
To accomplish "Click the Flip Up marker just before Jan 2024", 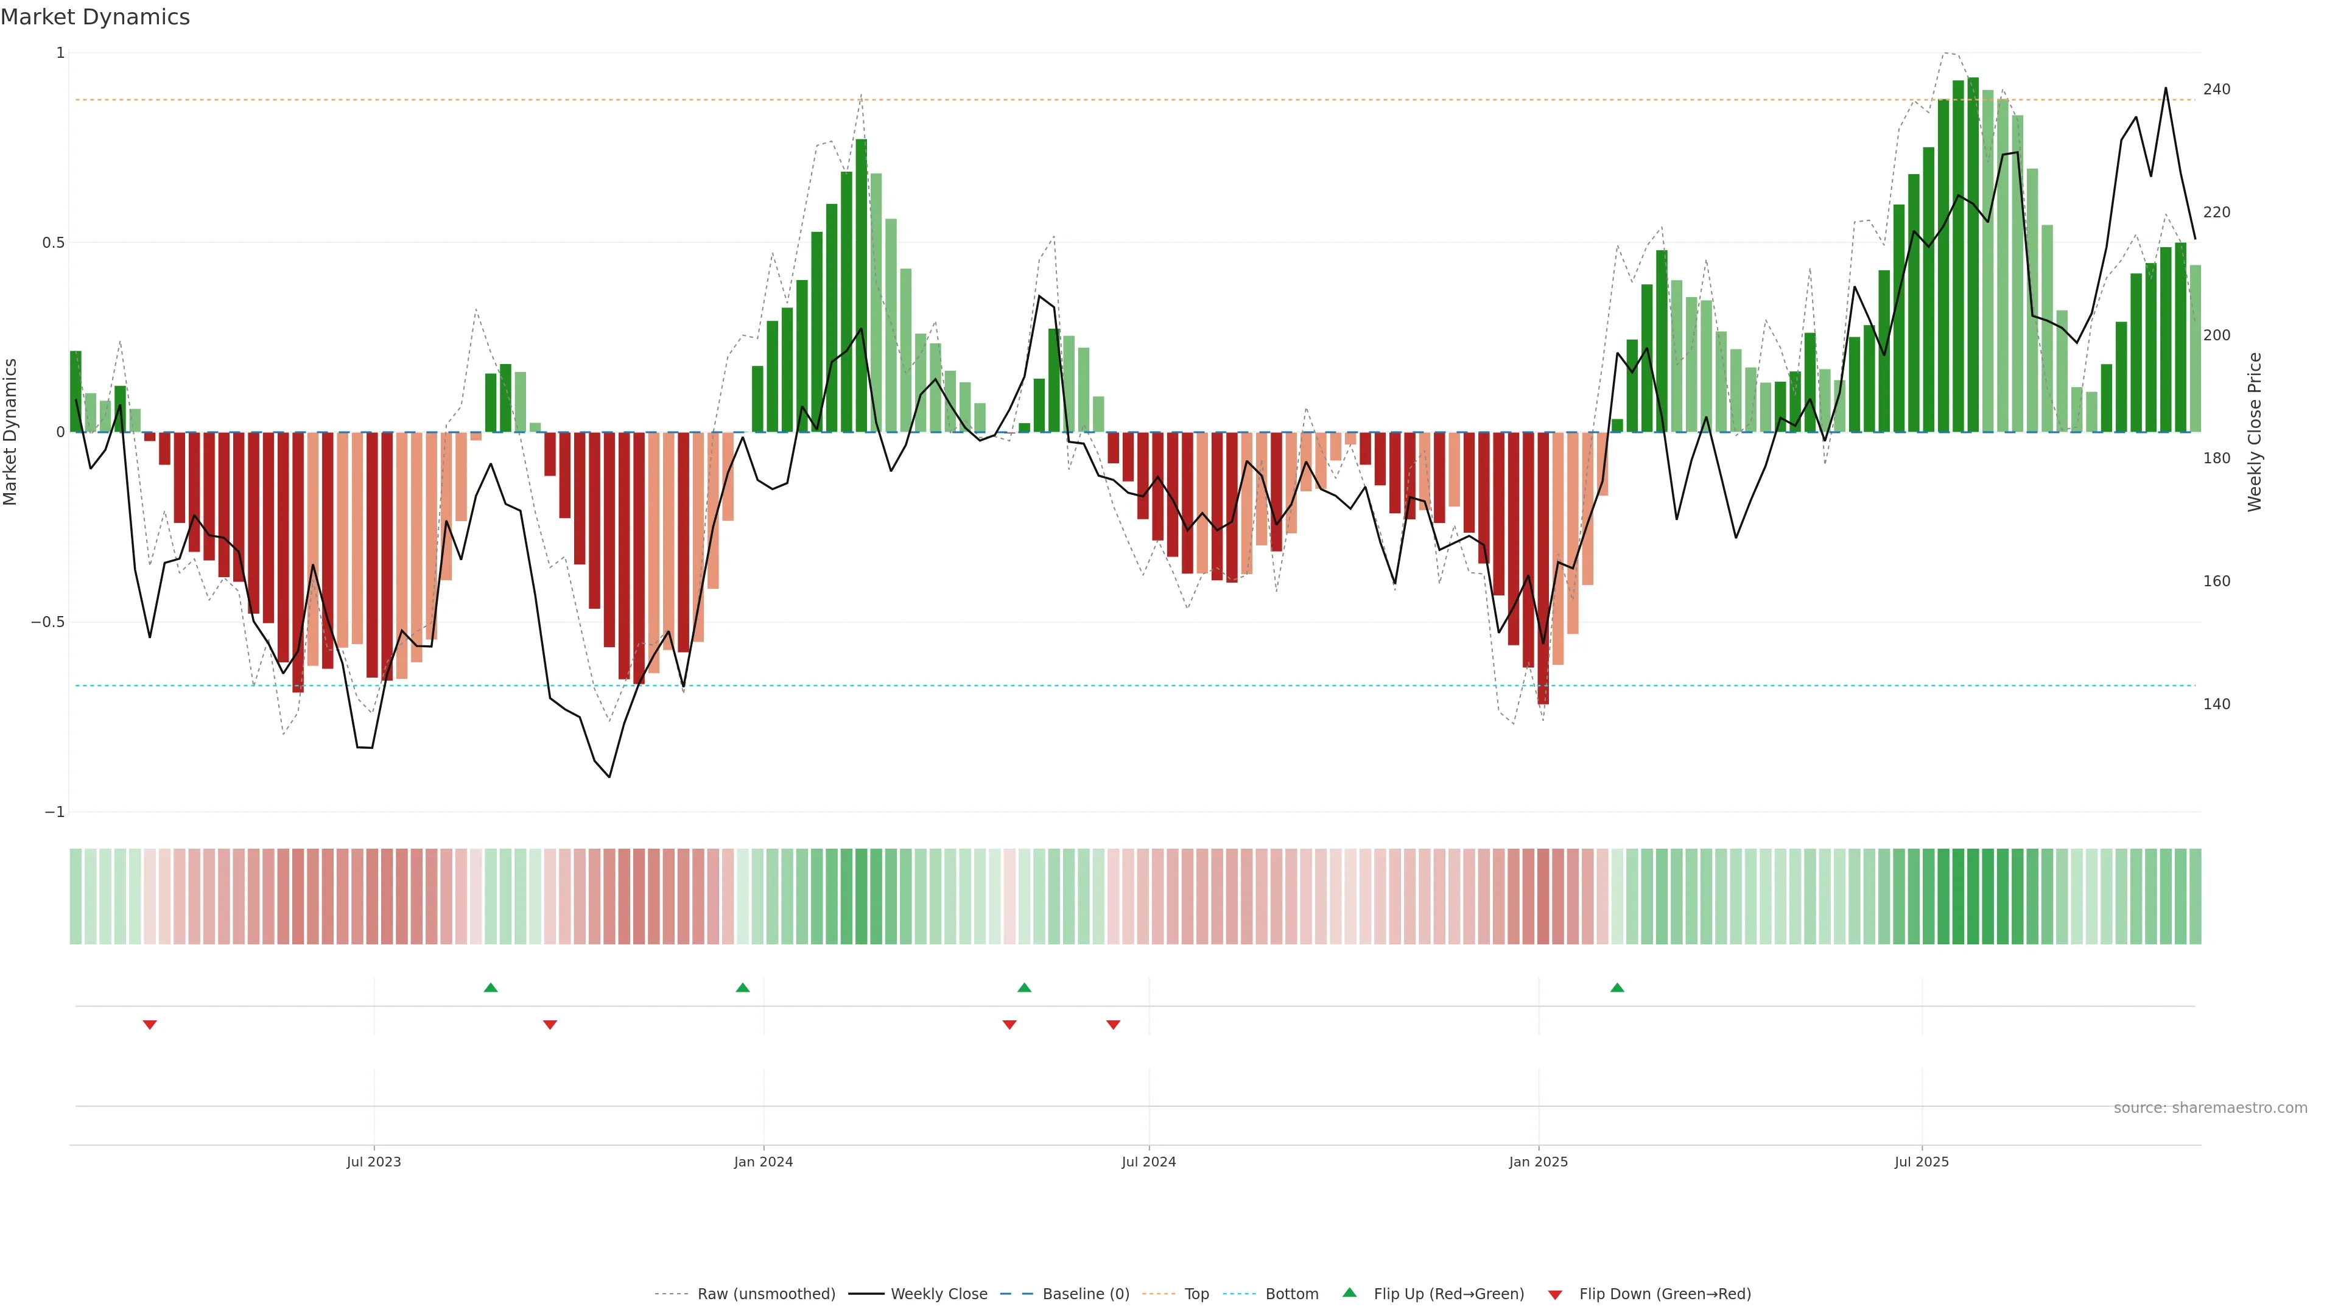I will coord(742,987).
